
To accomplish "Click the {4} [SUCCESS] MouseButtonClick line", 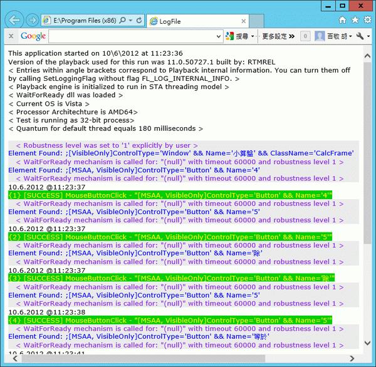I will point(170,320).
